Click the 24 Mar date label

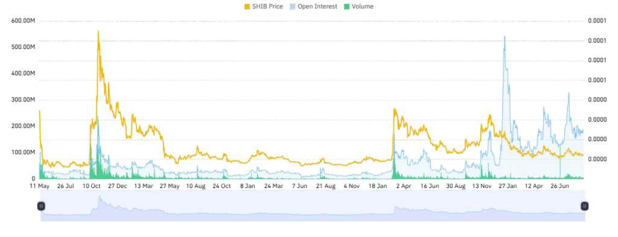[x=274, y=186]
